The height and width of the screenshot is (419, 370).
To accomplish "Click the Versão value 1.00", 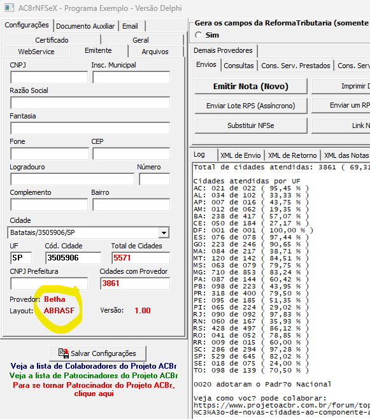I will (x=143, y=311).
